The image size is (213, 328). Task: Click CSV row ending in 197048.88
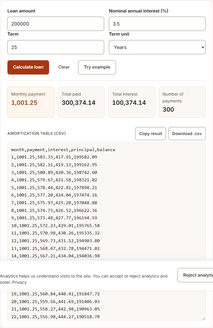tap(54, 203)
